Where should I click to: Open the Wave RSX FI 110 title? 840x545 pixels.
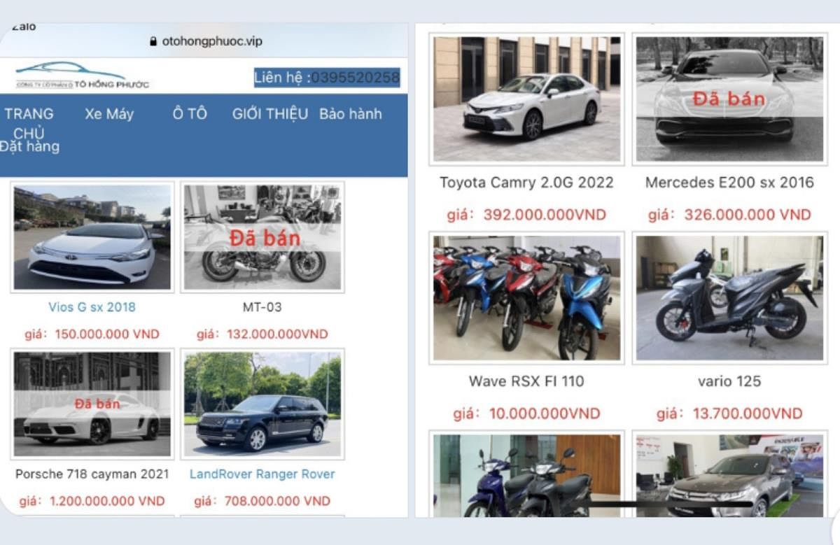point(526,381)
